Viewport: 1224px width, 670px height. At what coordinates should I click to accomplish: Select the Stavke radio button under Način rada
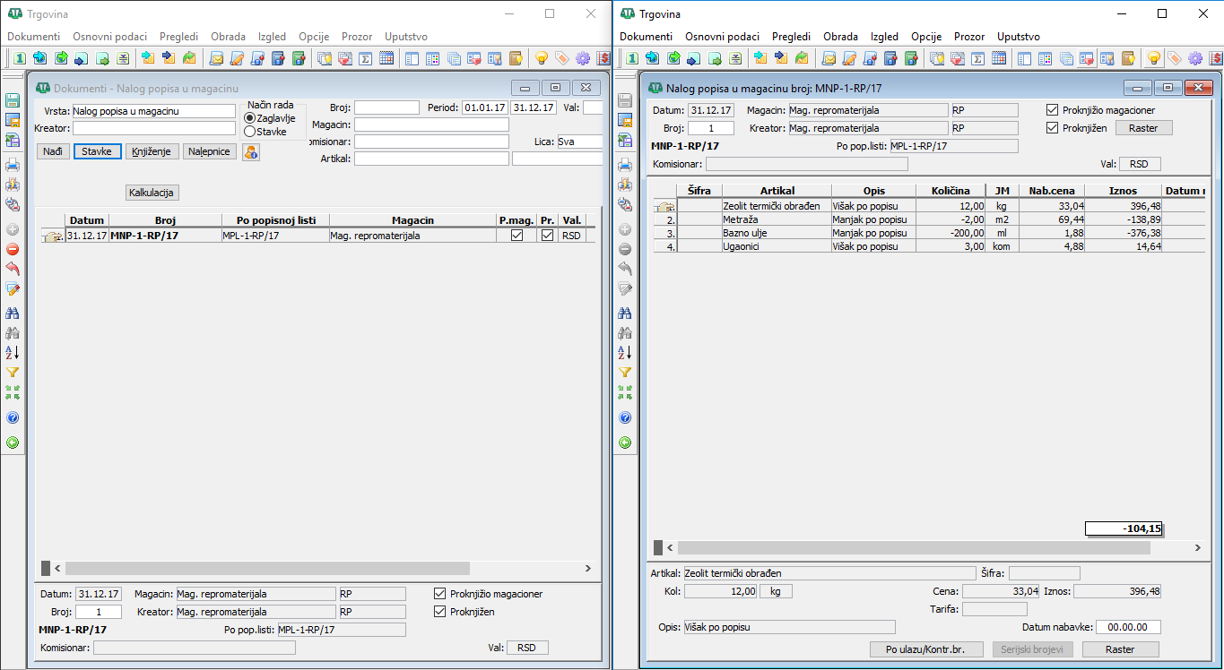point(250,132)
